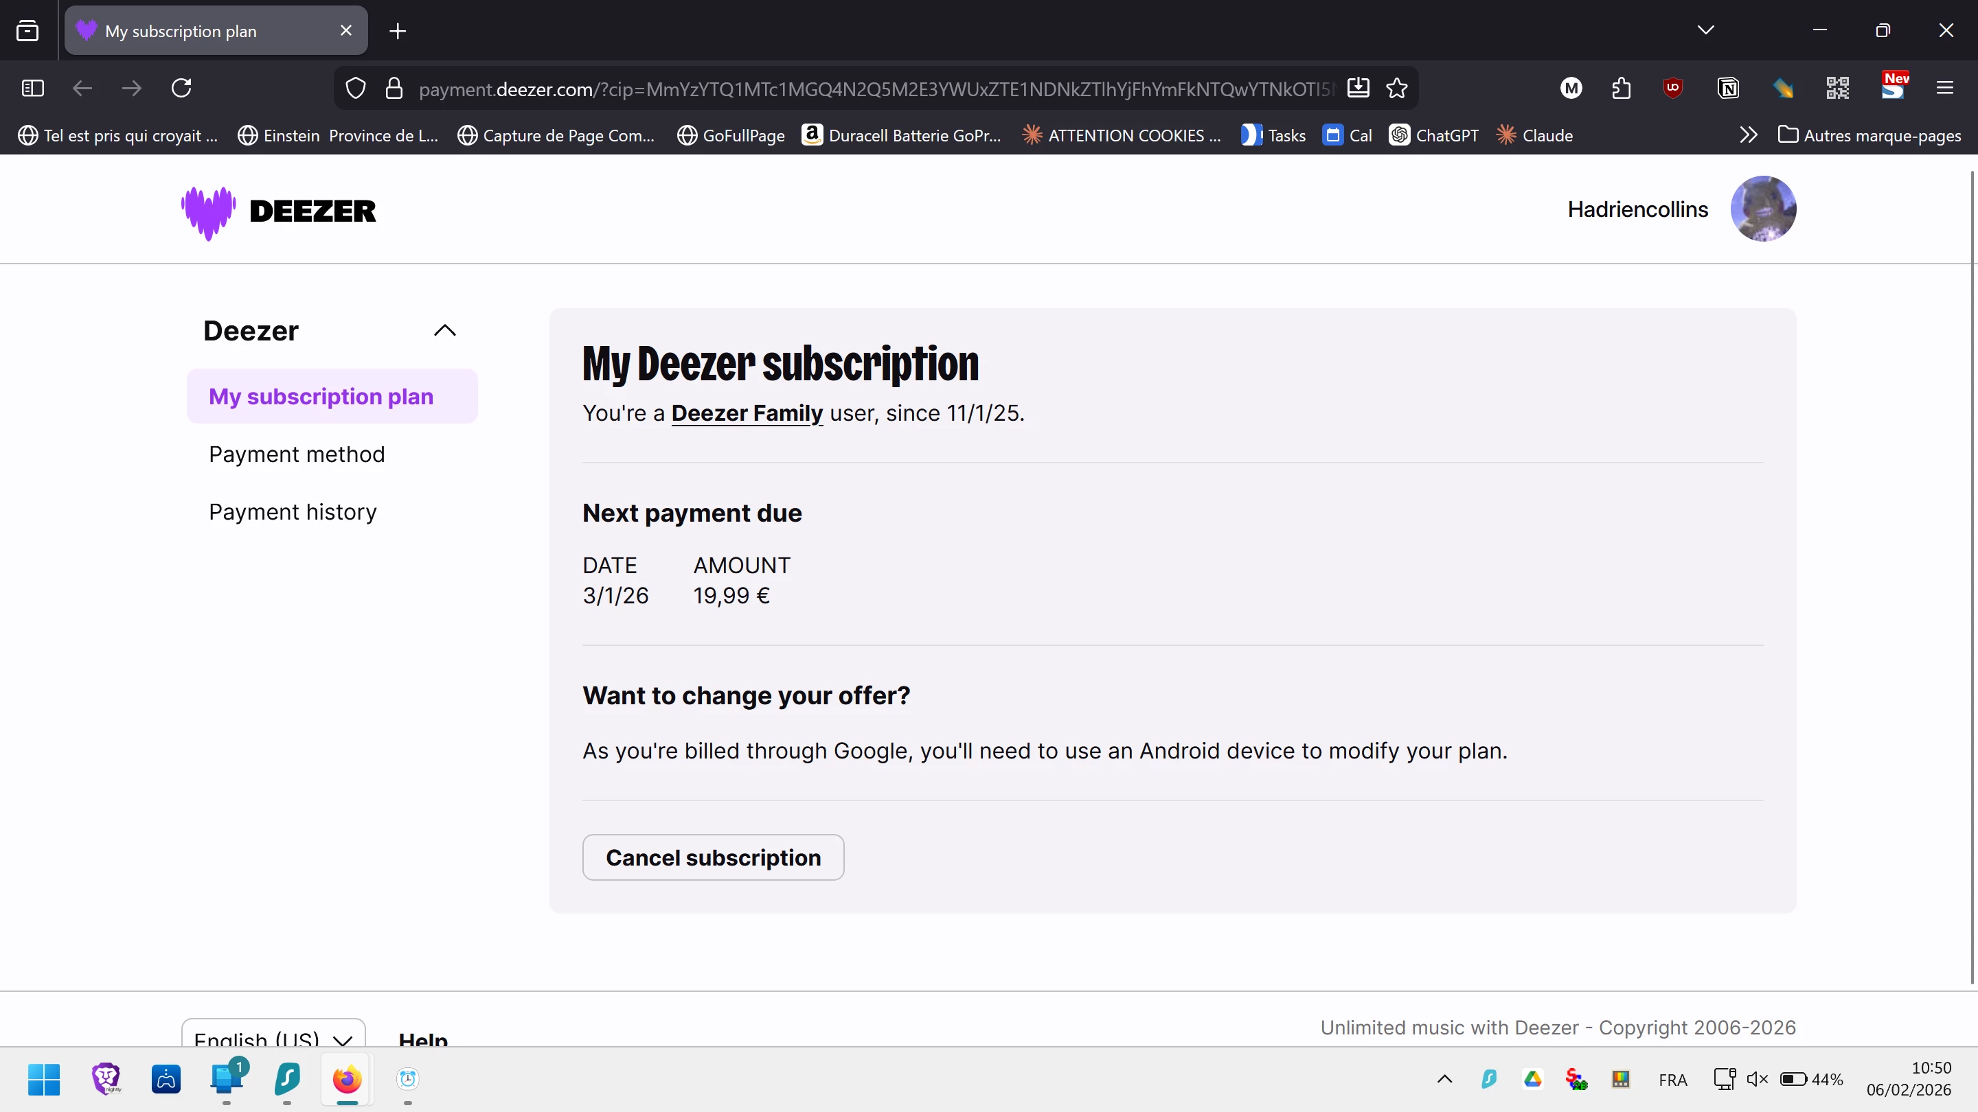Follow the Deezer Family plan link
Viewport: 1978px width, 1112px height.
[747, 413]
